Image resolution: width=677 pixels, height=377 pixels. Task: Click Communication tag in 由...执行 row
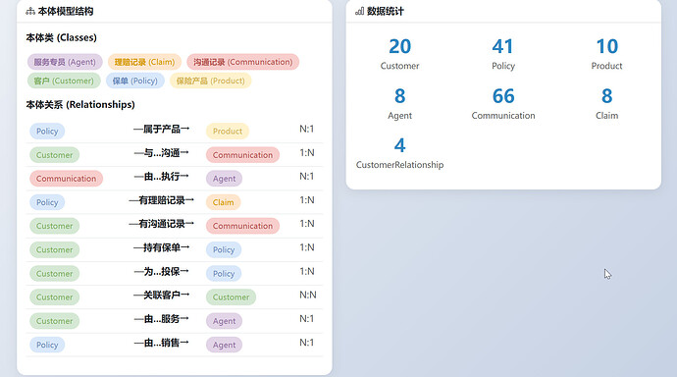67,179
